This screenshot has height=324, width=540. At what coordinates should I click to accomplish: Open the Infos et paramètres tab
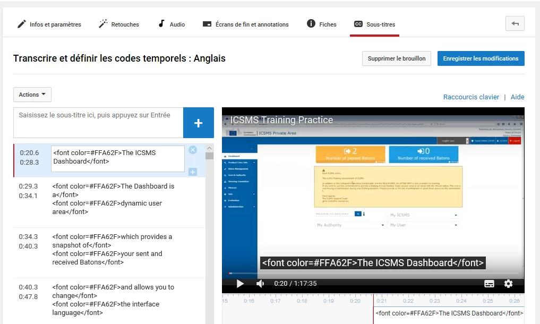pos(49,24)
